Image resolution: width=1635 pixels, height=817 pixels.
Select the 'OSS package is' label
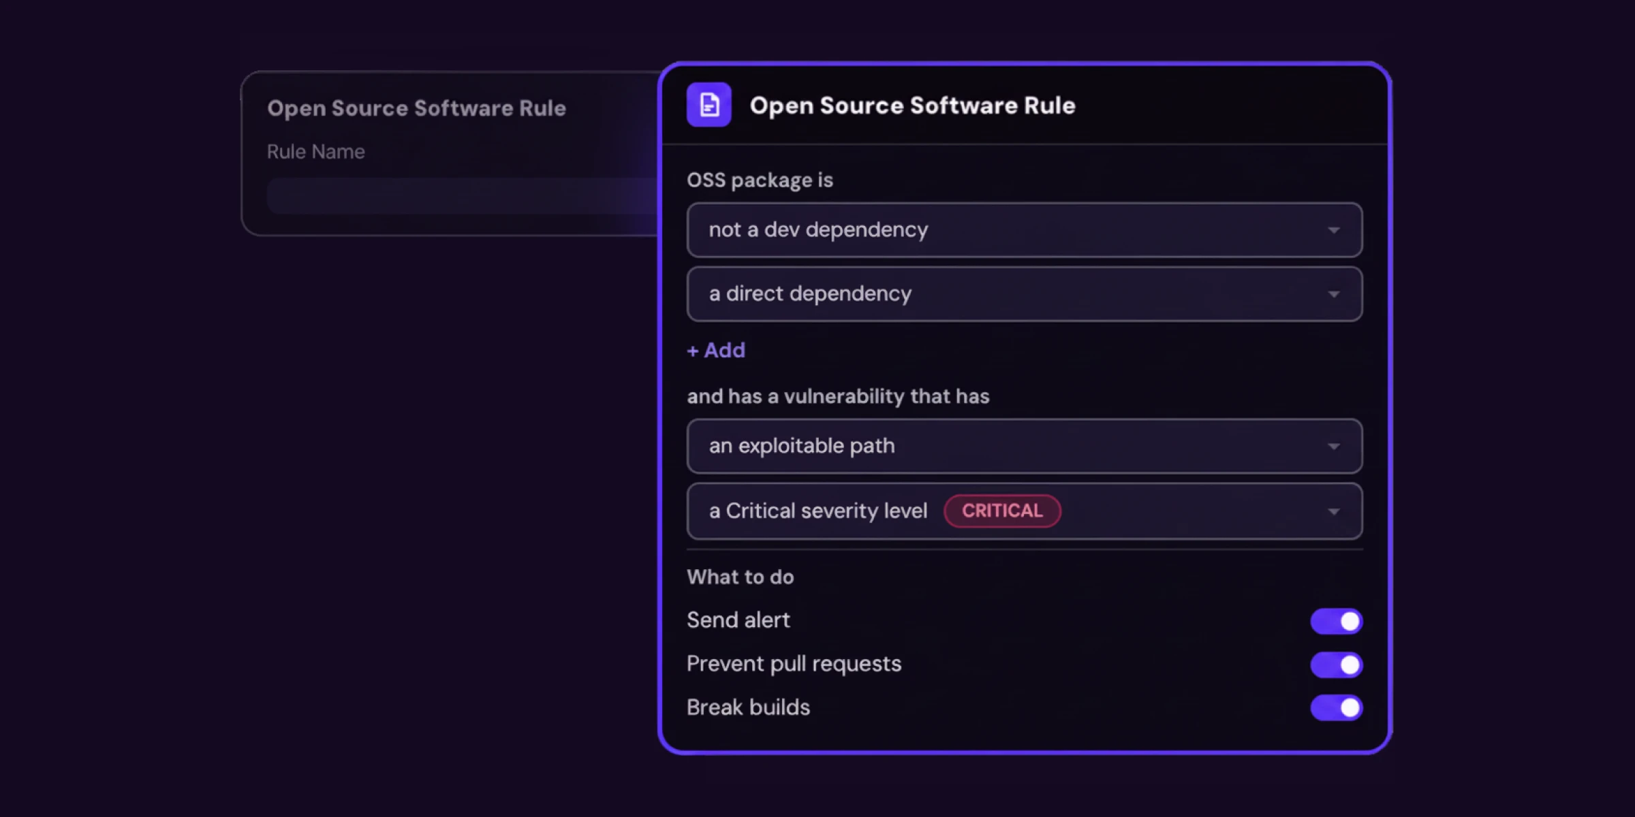pyautogui.click(x=760, y=180)
